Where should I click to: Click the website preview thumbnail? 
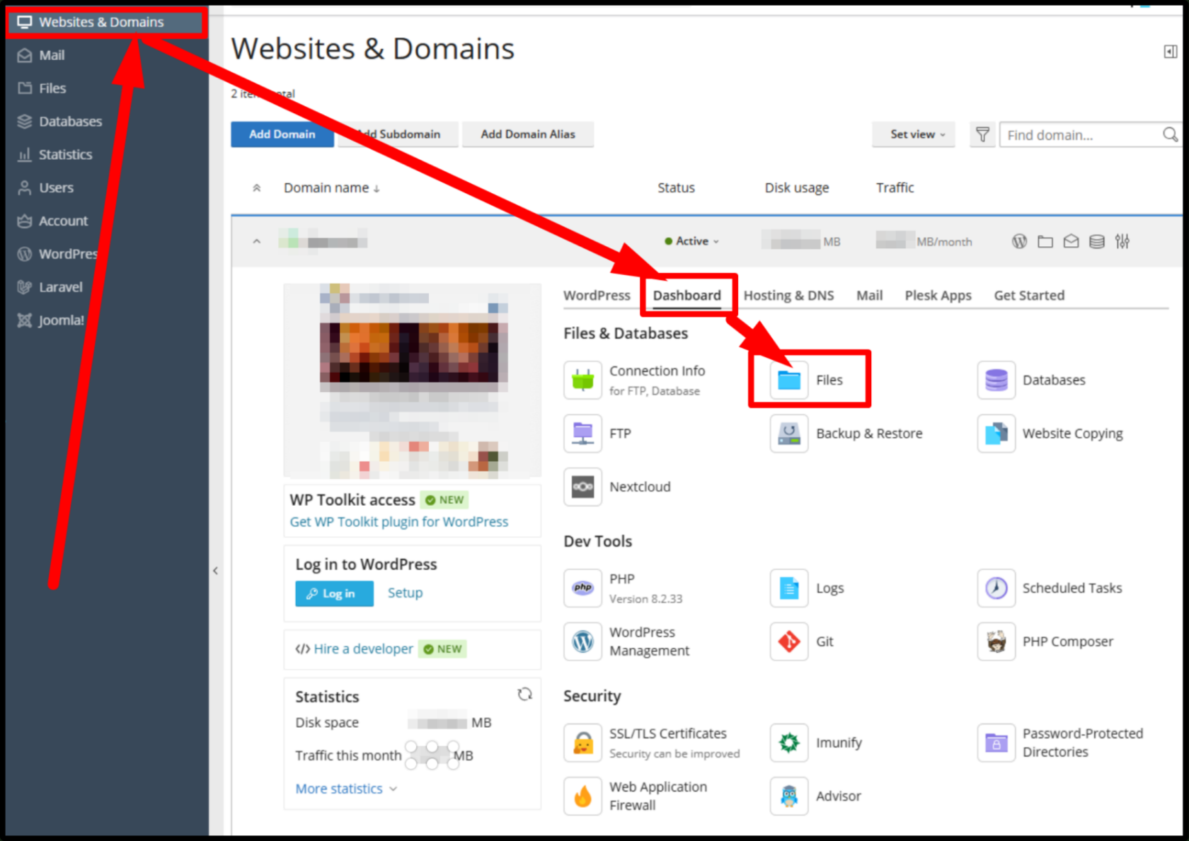pos(413,381)
